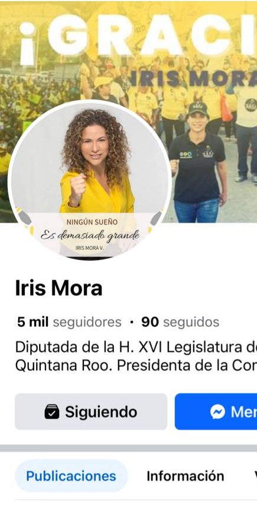The width and height of the screenshot is (257, 505).
Task: Switch to the Información tab
Action: point(186,476)
